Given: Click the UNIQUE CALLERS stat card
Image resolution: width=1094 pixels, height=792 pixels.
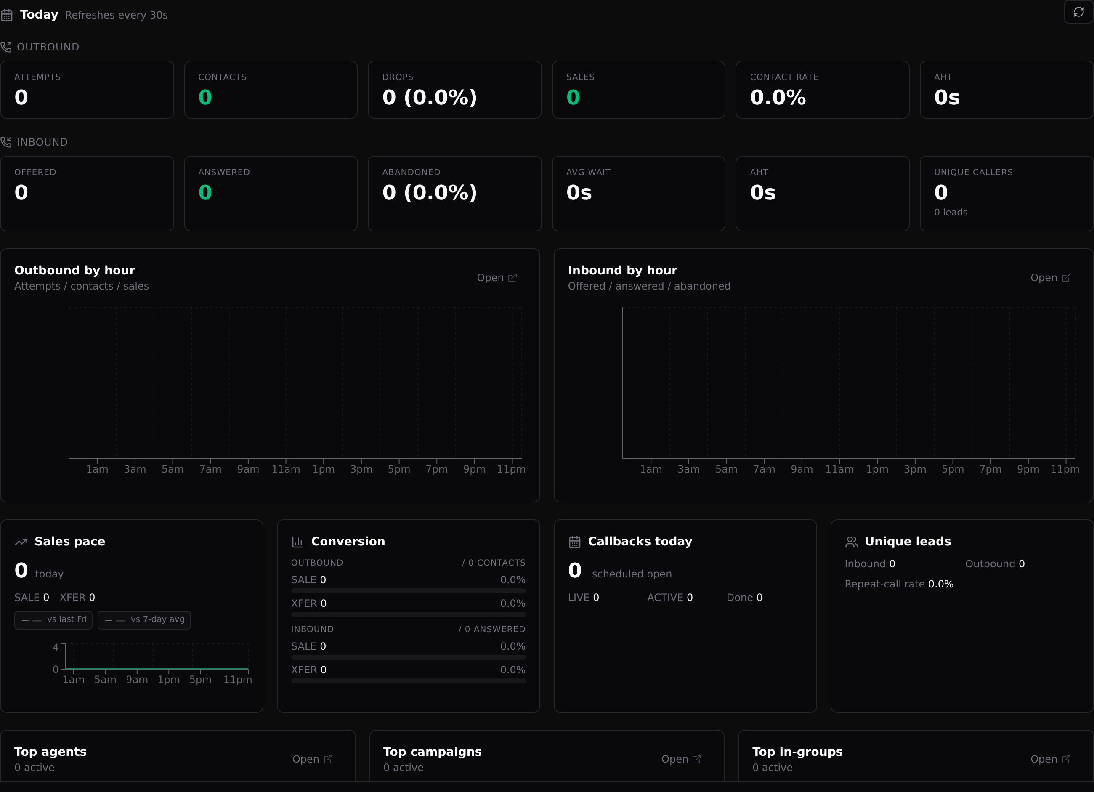Looking at the screenshot, I should click(1006, 194).
